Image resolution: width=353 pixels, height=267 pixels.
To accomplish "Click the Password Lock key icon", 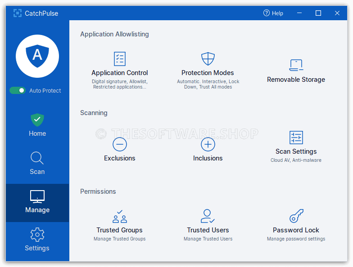I will click(296, 216).
